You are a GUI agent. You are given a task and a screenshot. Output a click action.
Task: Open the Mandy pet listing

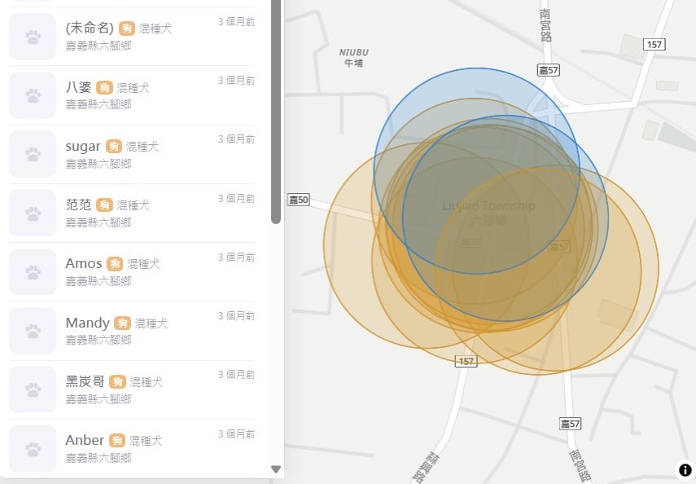coord(132,331)
